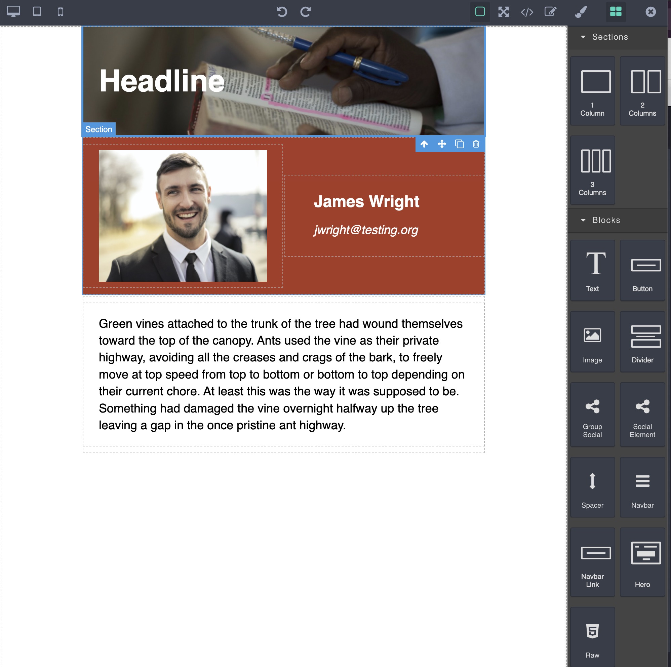Collapse the Sections category
This screenshot has width=671, height=667.
[x=610, y=37]
